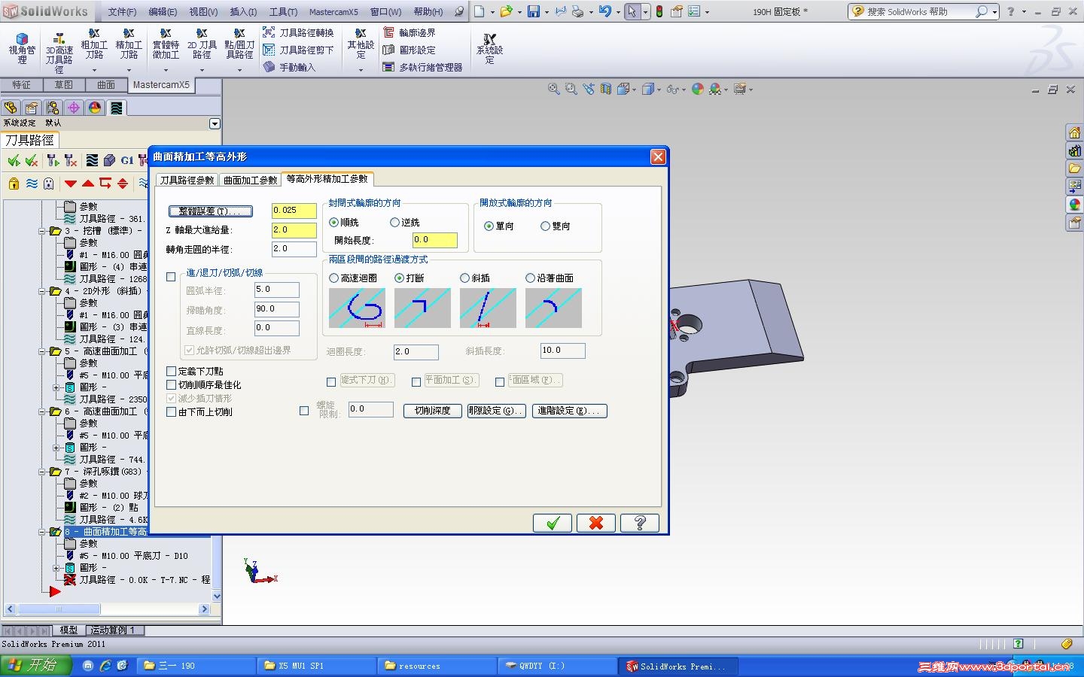1084x677 pixels.
Task: Click the rebuild traffic light icon
Action: 659,11
